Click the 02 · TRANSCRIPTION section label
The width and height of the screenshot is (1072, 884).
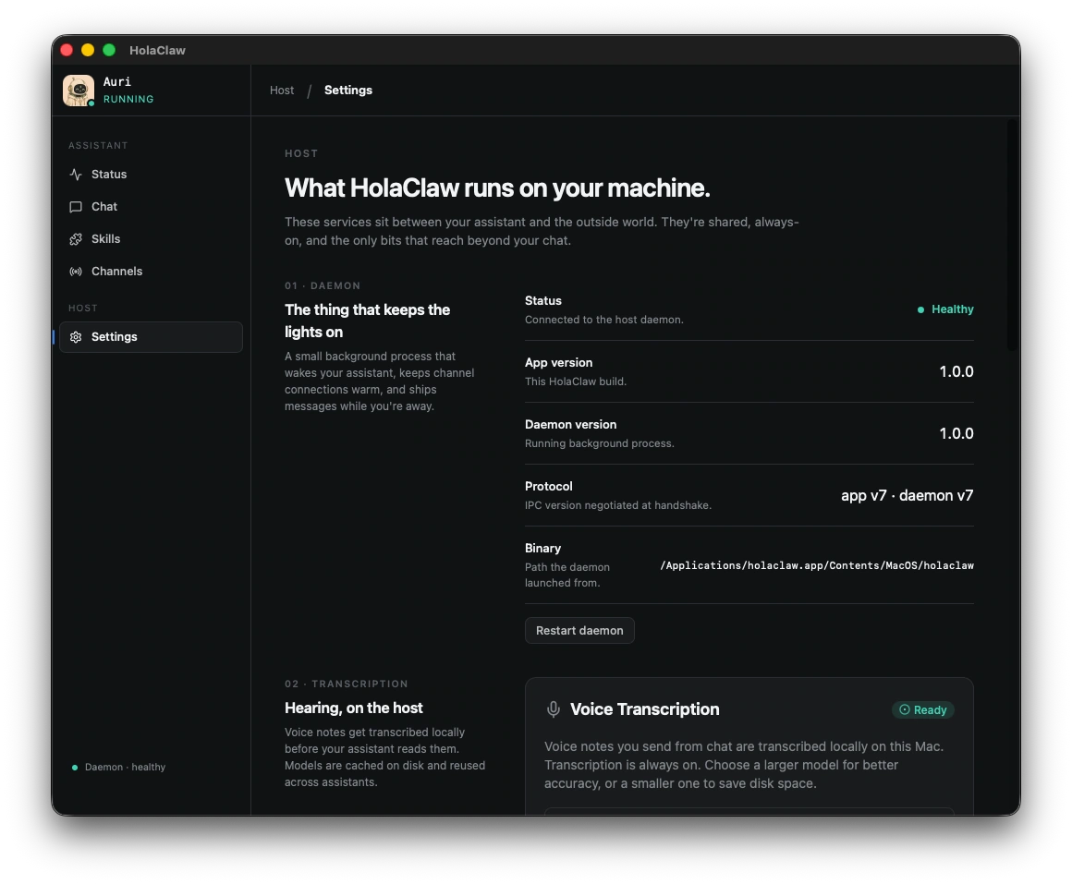(347, 684)
